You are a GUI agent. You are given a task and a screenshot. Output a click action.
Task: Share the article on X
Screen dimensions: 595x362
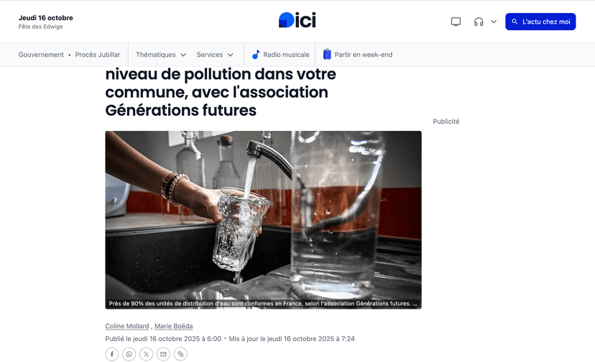[147, 354]
